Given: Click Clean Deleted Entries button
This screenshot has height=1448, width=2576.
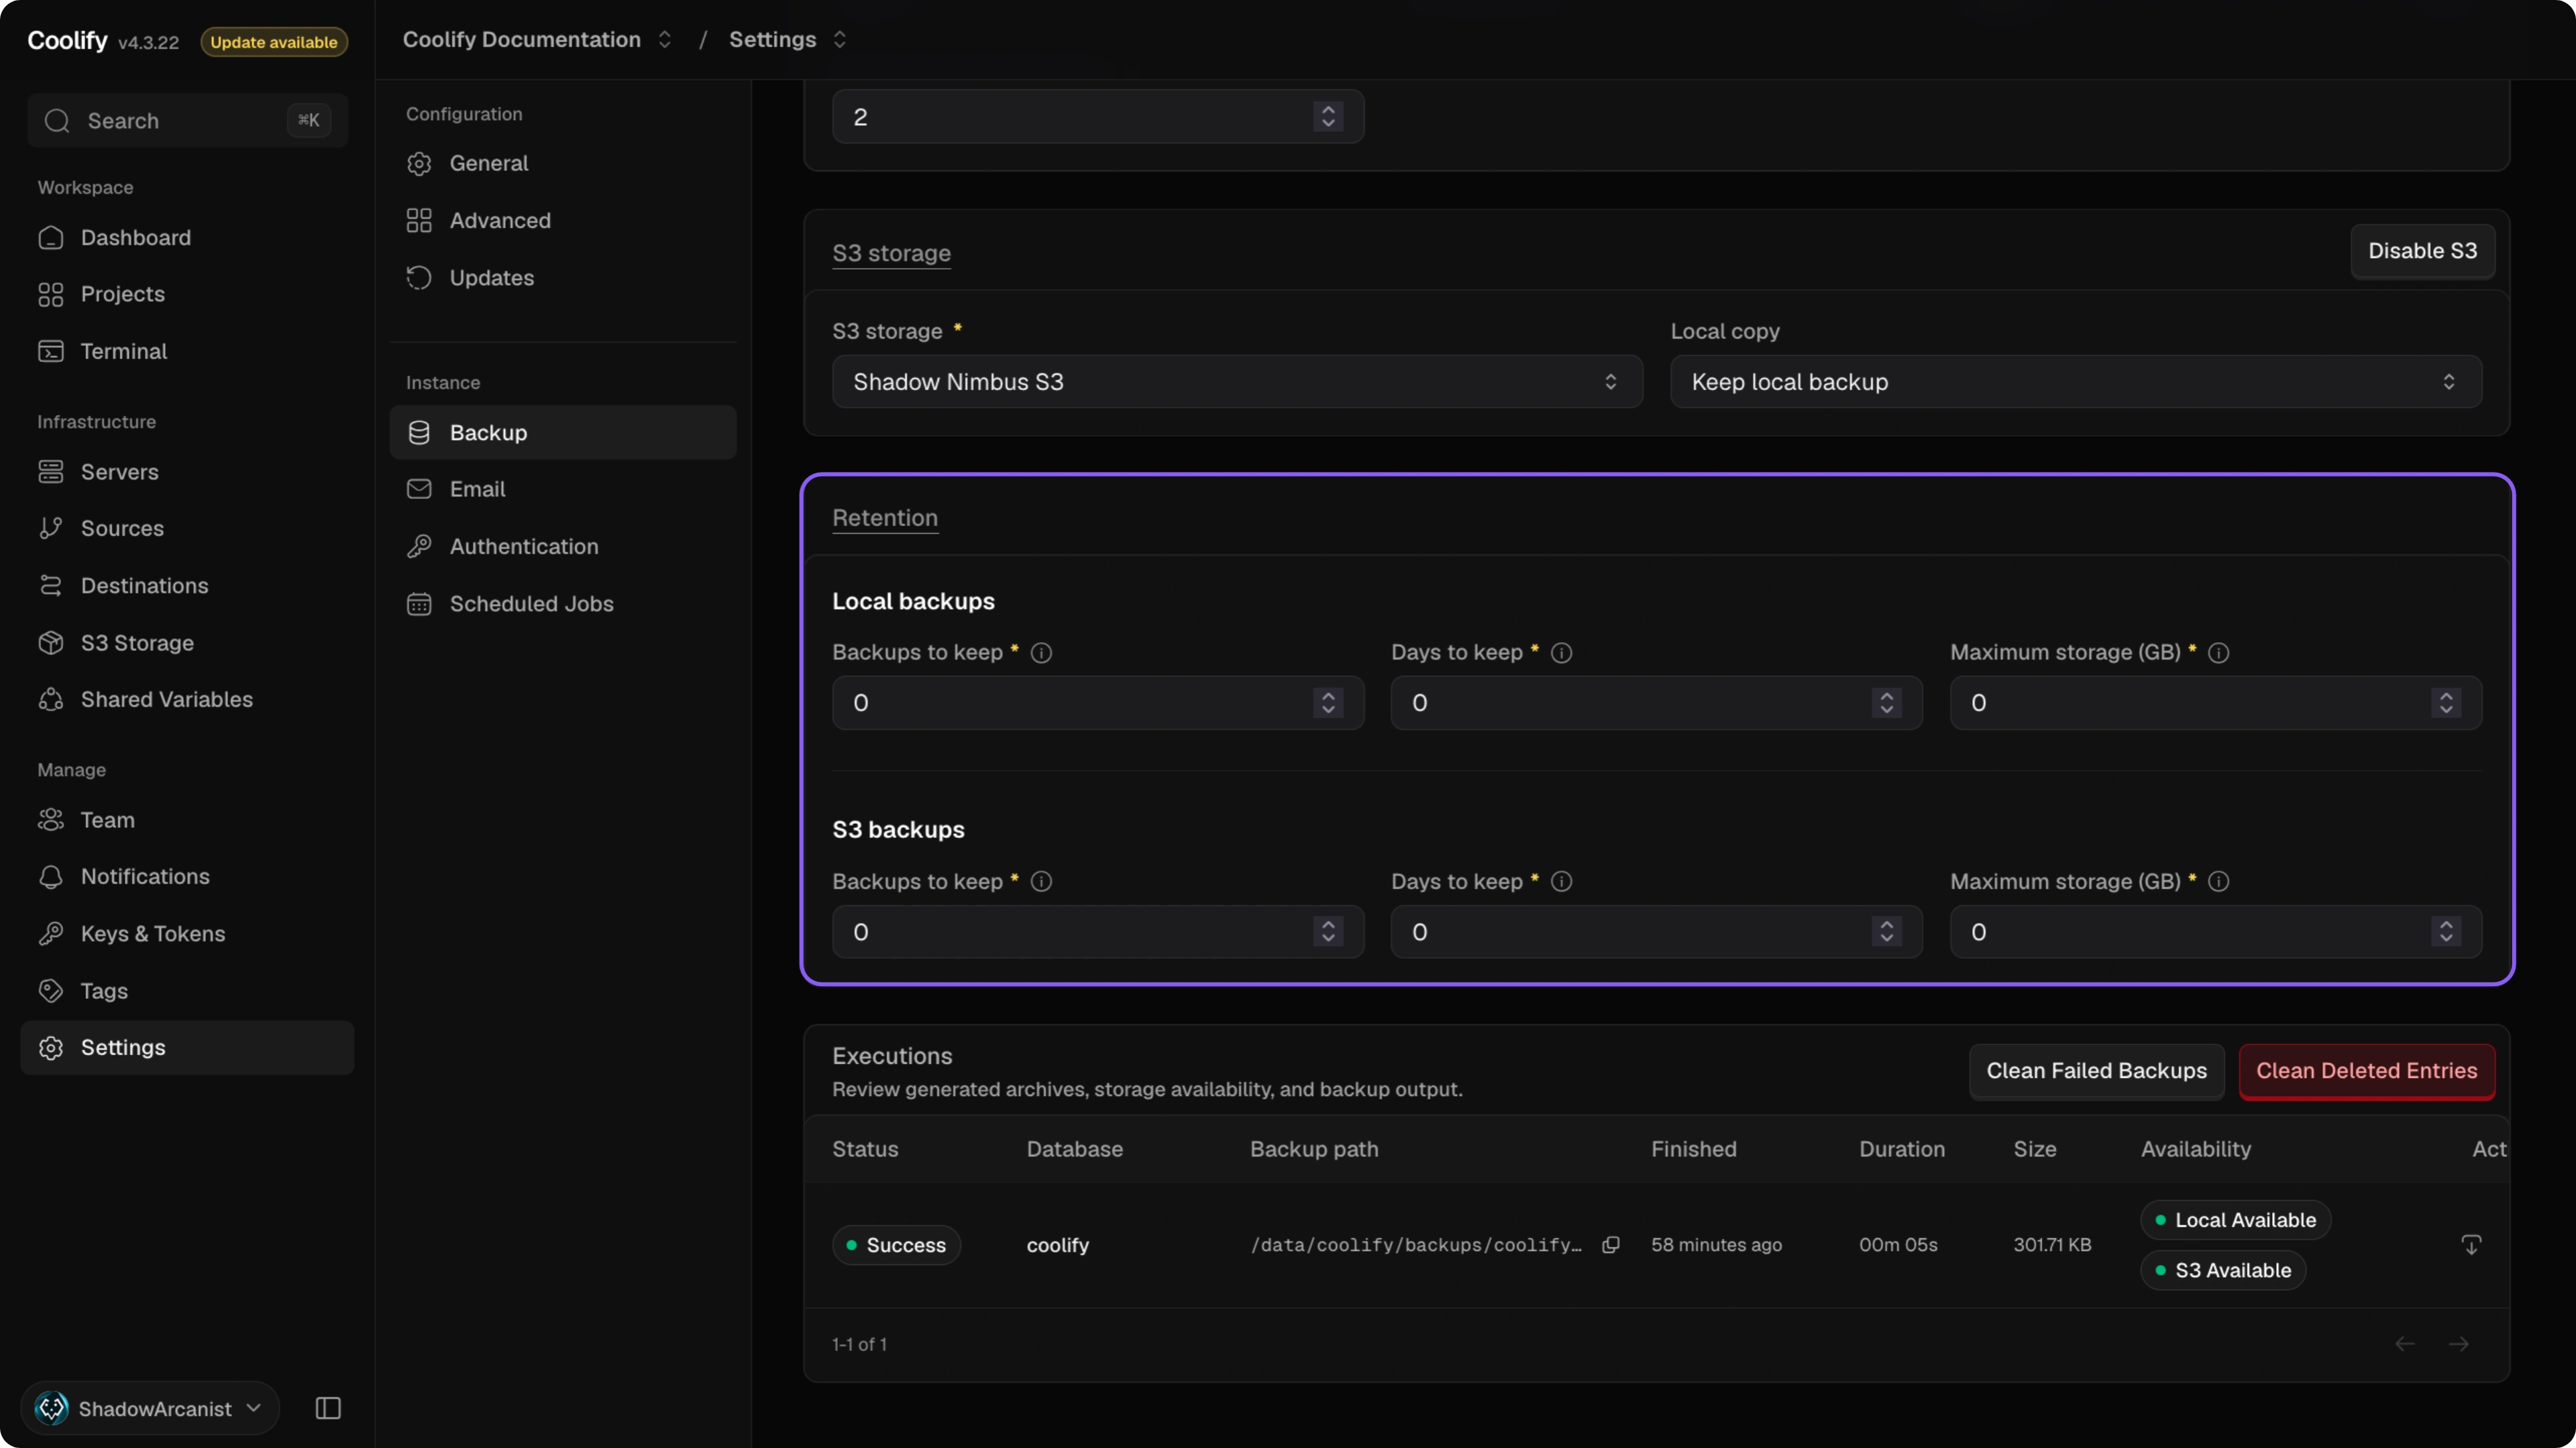Looking at the screenshot, I should tap(2366, 1071).
